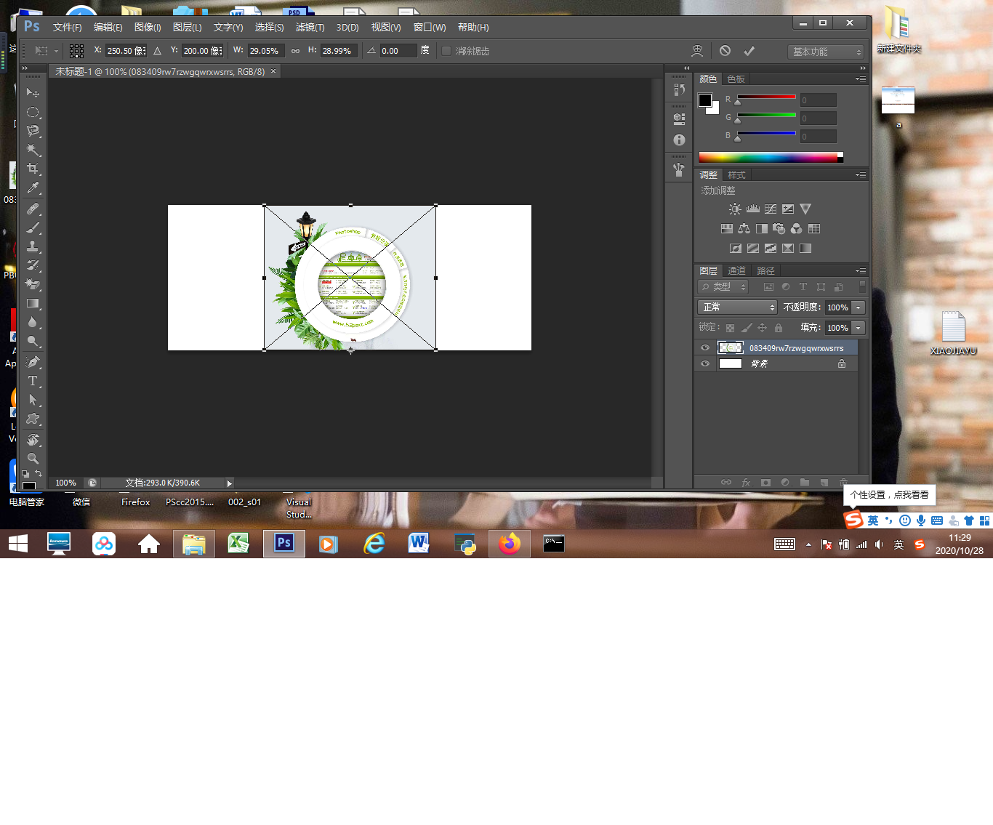Select the Brush tool
This screenshot has height=825, width=993.
tap(33, 228)
